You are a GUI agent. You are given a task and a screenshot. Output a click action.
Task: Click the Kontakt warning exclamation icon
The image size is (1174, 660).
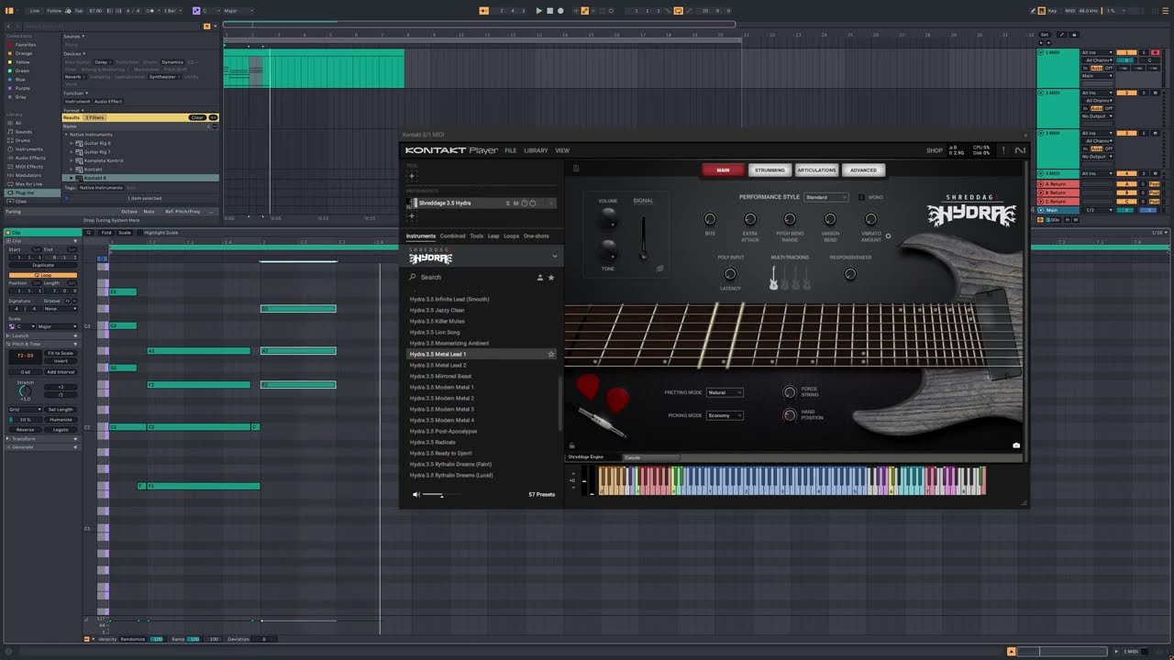pyautogui.click(x=1003, y=150)
